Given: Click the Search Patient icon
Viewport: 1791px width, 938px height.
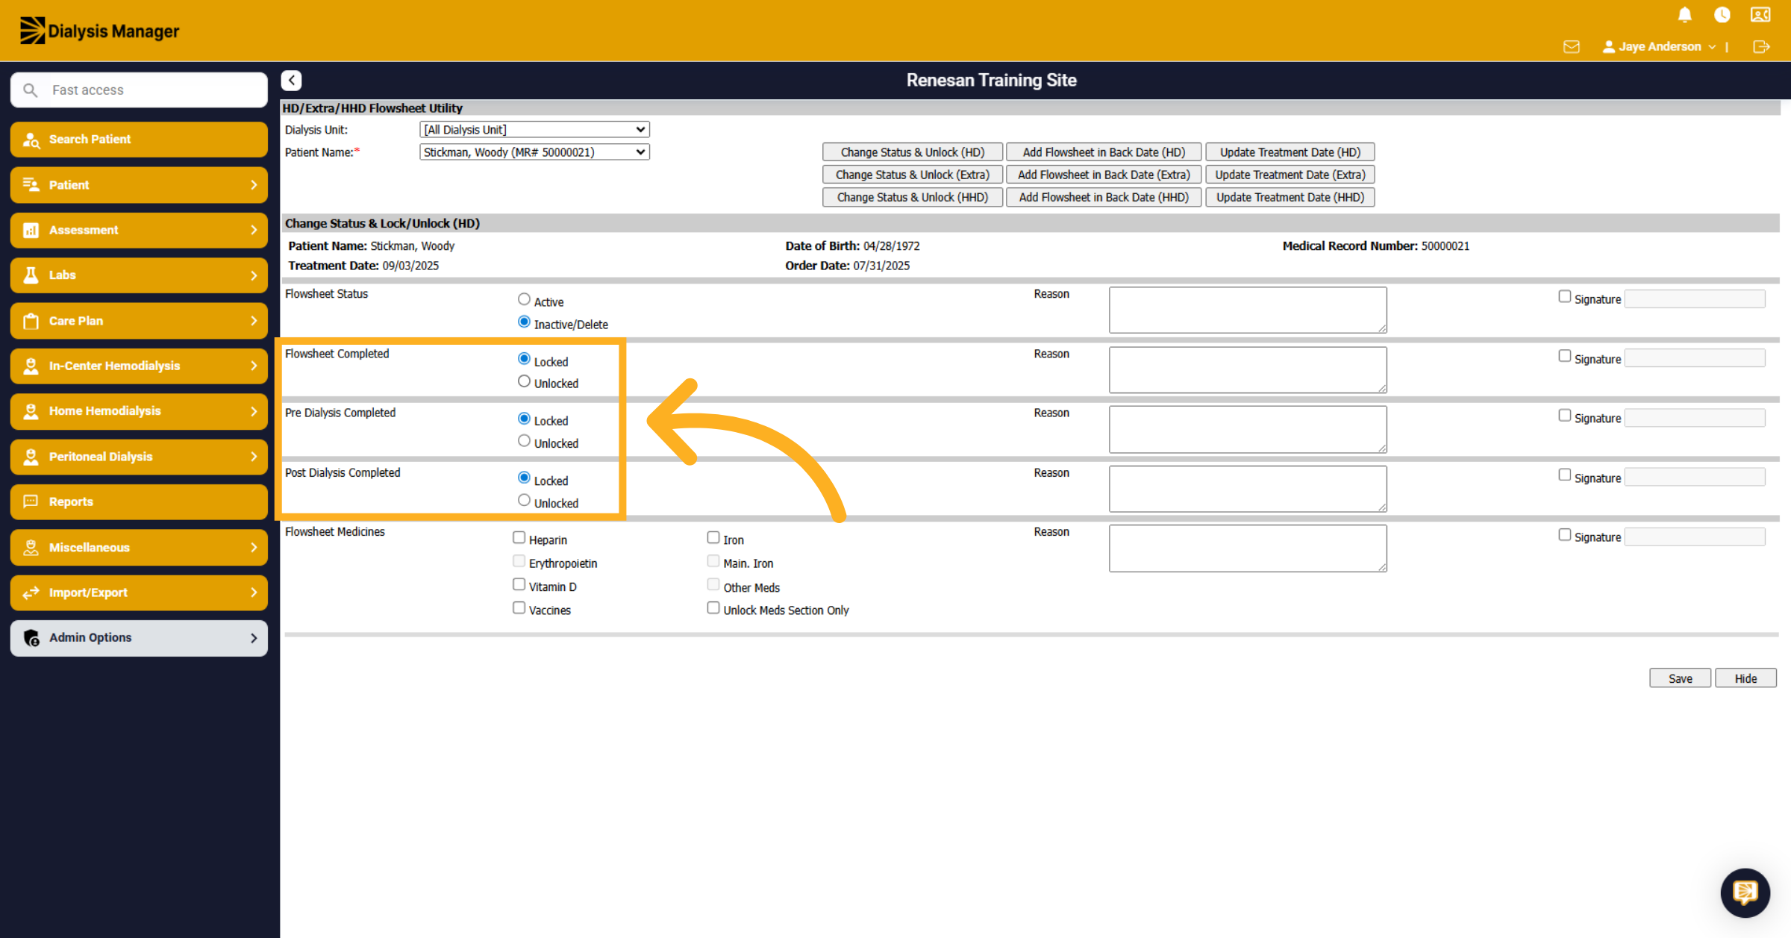Looking at the screenshot, I should click(x=31, y=140).
